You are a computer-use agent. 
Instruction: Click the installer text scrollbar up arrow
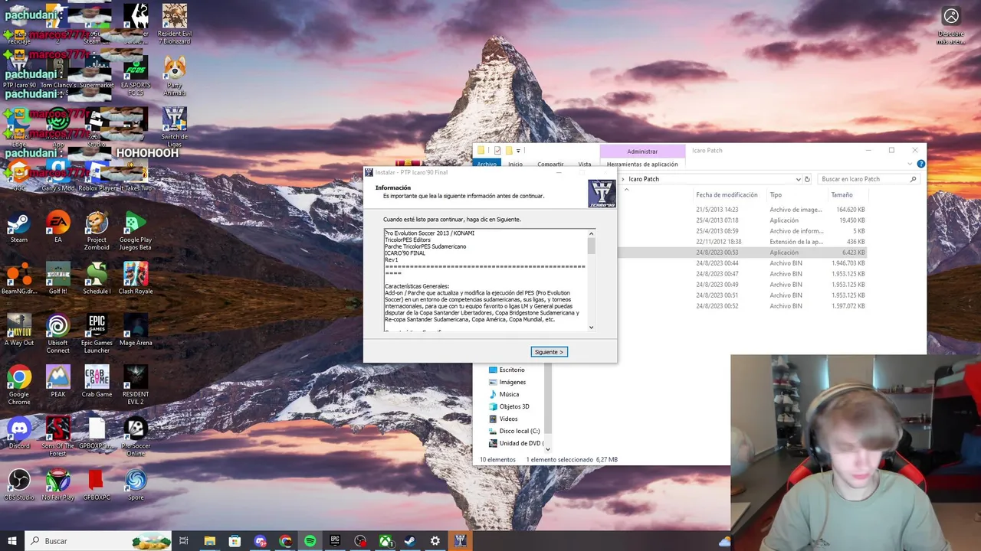click(x=591, y=233)
